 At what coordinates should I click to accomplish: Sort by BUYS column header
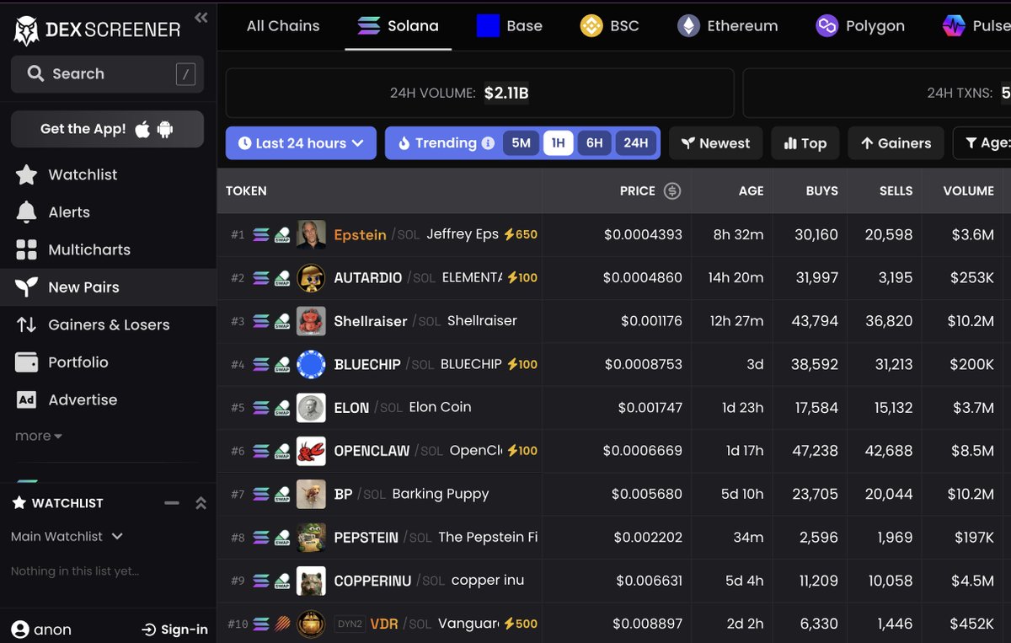(x=821, y=190)
